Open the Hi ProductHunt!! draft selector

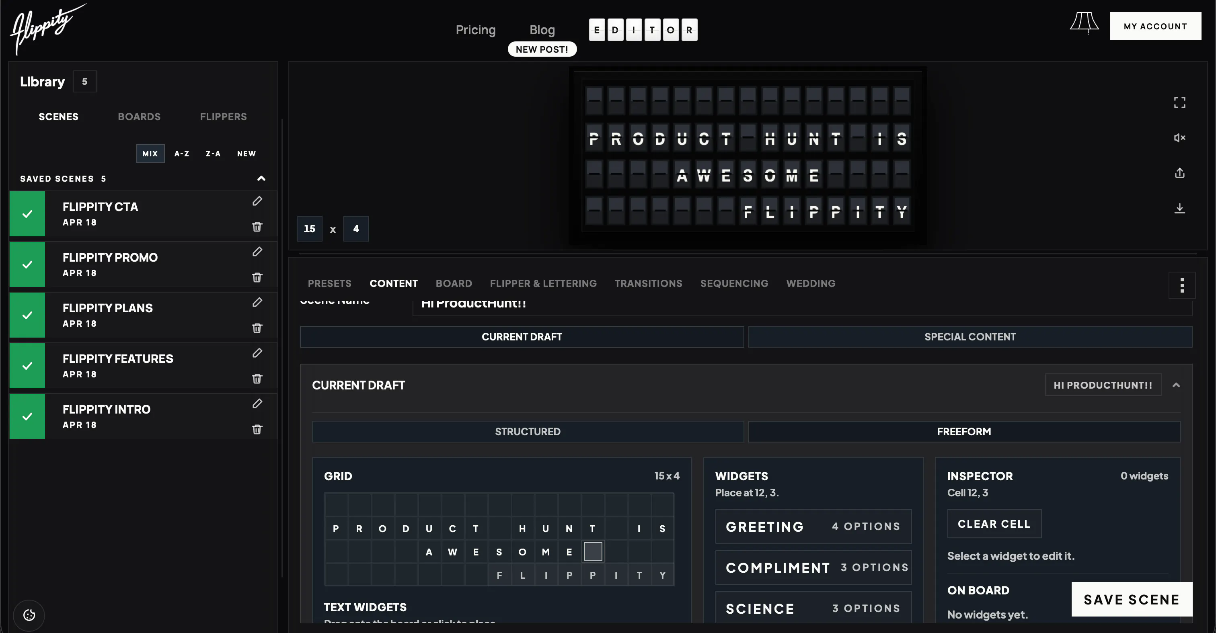(1103, 385)
